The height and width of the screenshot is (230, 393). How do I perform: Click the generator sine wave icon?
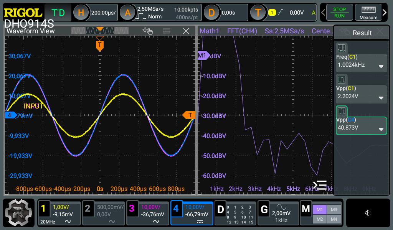click(281, 207)
